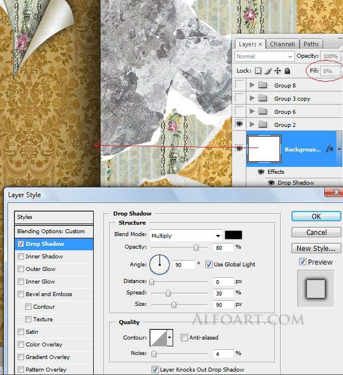Enable the Outer Glow checkbox
The image size is (343, 375).
tap(21, 269)
